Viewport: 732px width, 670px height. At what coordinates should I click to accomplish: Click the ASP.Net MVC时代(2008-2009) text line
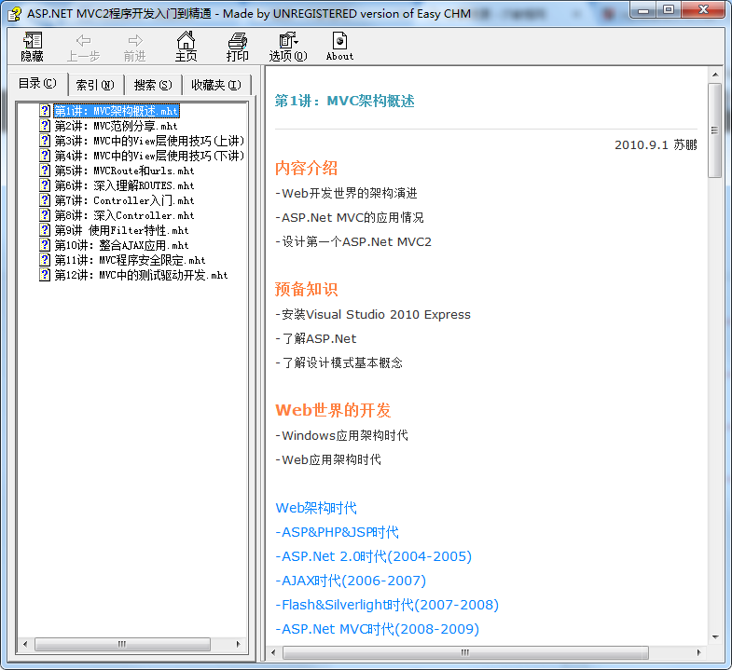pos(380,629)
